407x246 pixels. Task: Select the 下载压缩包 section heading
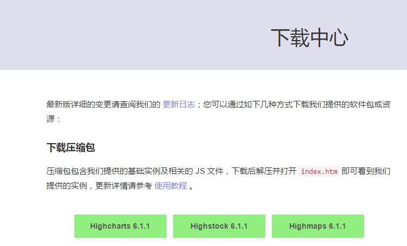(x=71, y=147)
